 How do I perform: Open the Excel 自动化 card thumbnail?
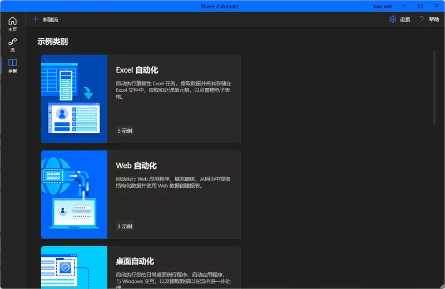coord(74,99)
